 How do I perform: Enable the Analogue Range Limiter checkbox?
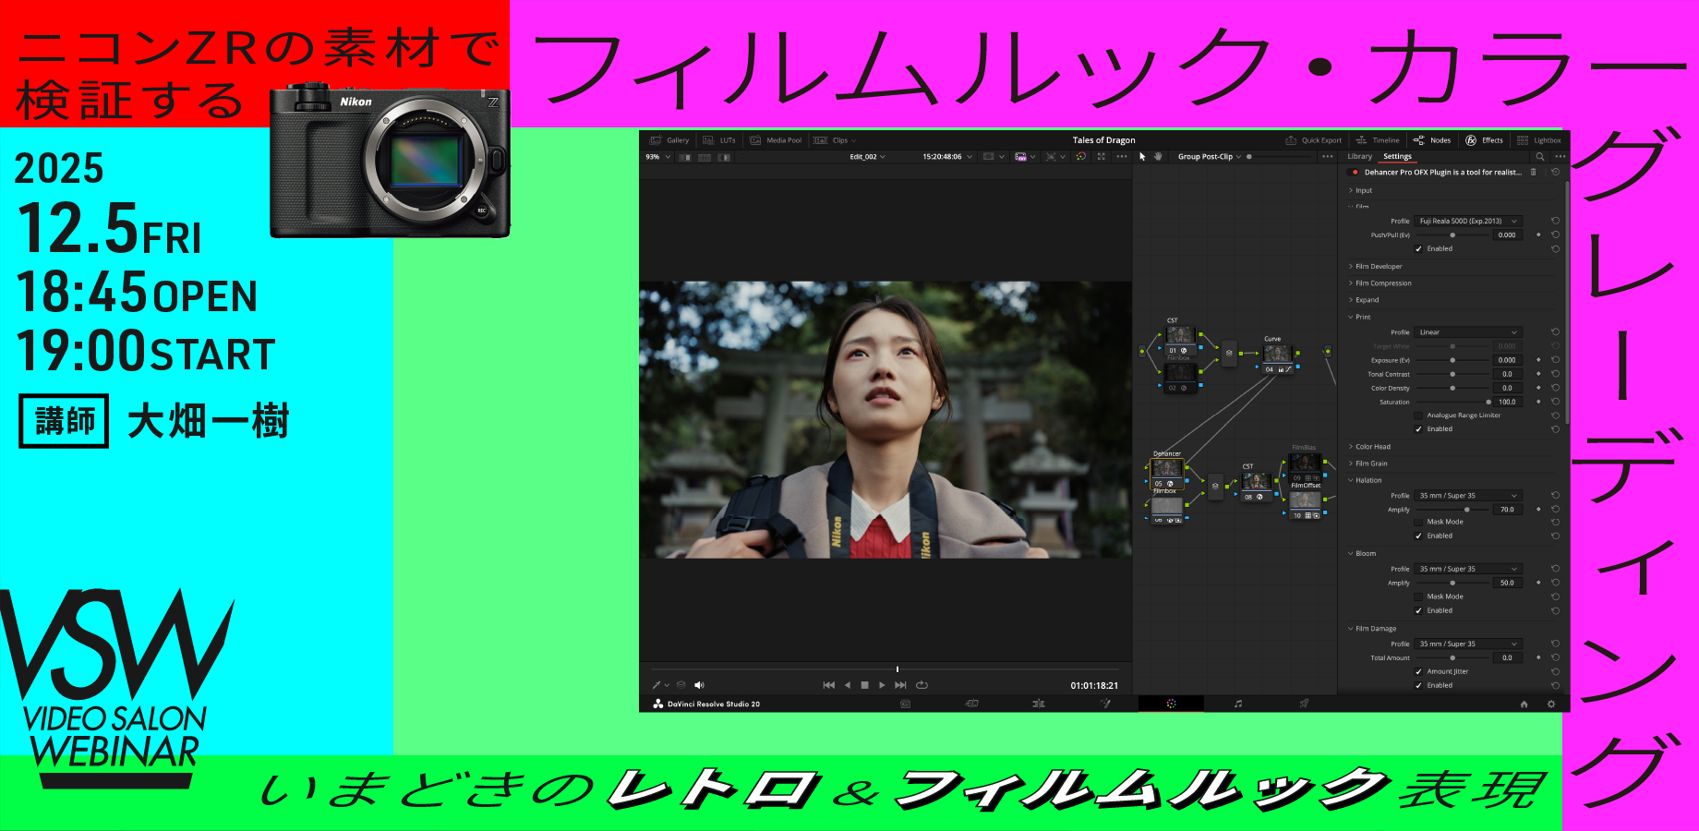(1418, 415)
